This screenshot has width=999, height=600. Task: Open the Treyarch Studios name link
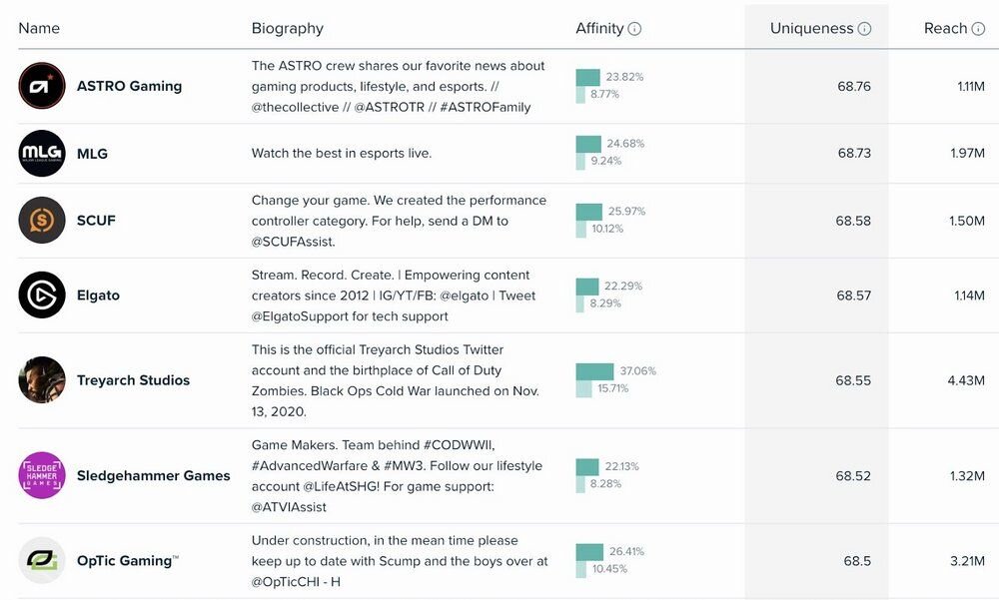pyautogui.click(x=133, y=380)
